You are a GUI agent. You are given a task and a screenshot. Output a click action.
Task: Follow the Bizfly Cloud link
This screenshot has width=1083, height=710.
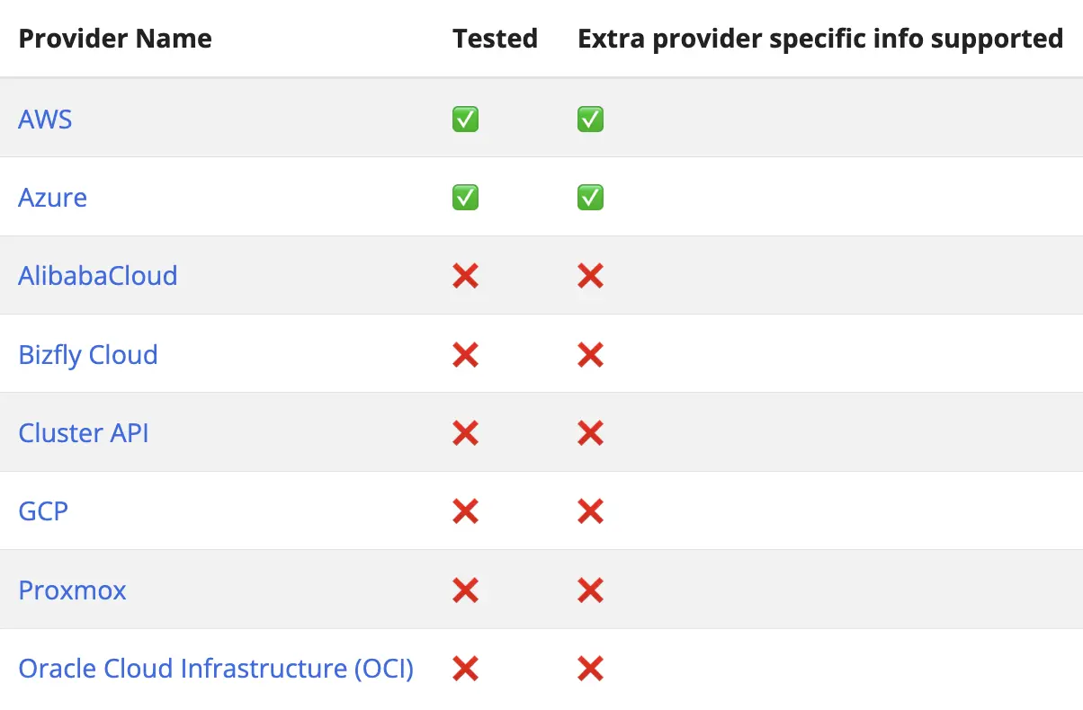click(x=88, y=354)
